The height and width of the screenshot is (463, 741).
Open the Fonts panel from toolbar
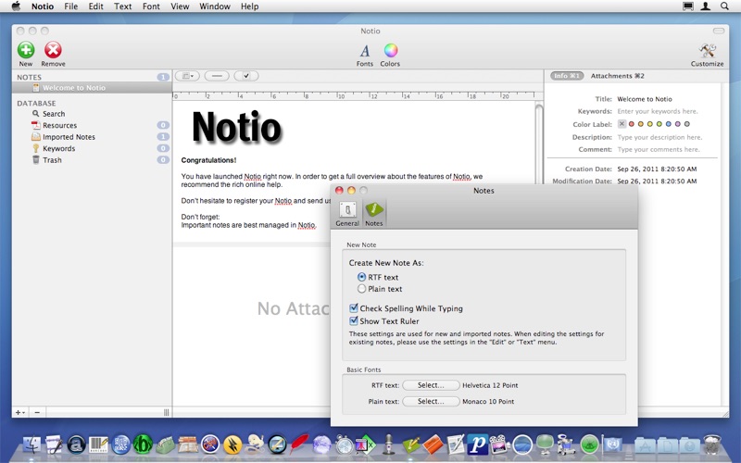pos(364,51)
